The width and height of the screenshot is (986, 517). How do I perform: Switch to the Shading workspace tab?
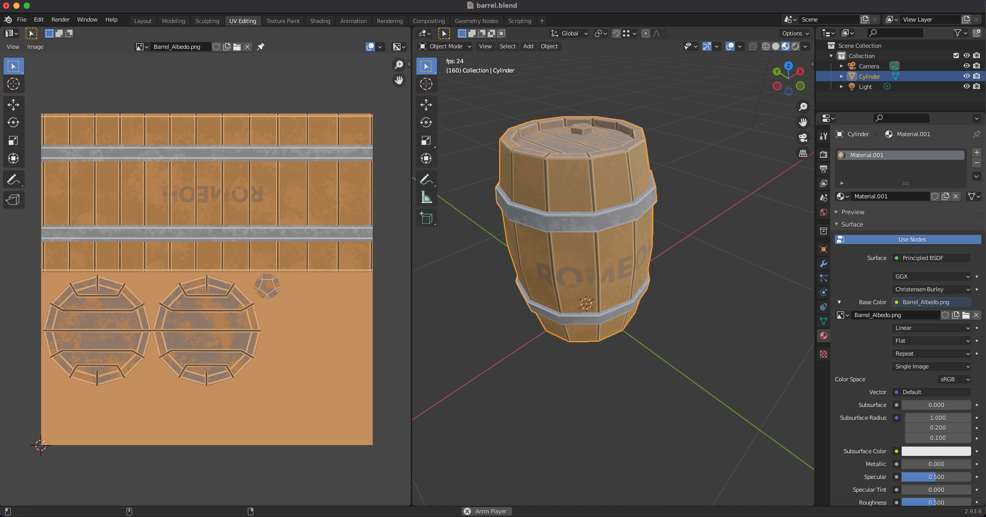(x=320, y=21)
